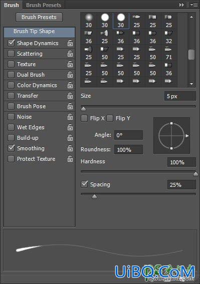Select the Brush tab

pos(12,5)
